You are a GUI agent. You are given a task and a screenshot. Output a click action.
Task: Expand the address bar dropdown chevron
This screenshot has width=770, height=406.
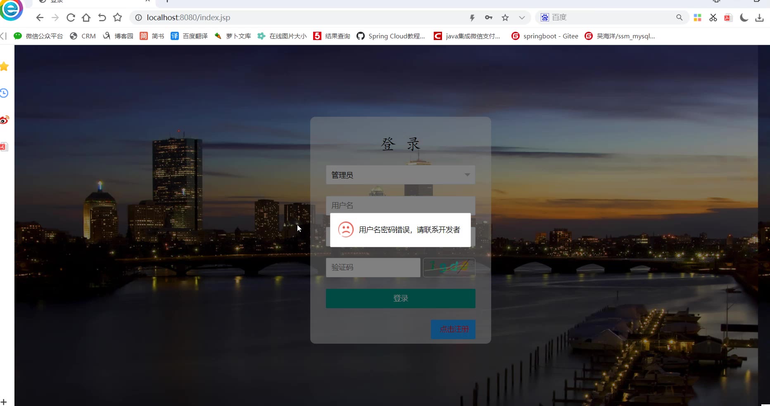[522, 17]
